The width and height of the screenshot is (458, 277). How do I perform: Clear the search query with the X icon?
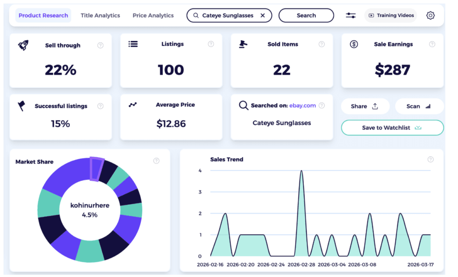point(263,15)
